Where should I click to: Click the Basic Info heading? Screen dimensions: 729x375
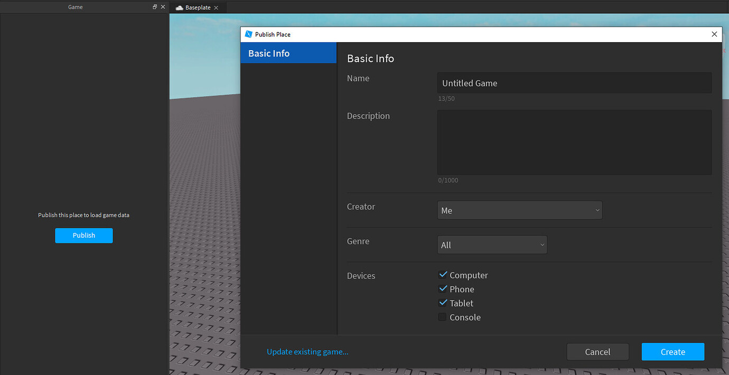pyautogui.click(x=370, y=59)
